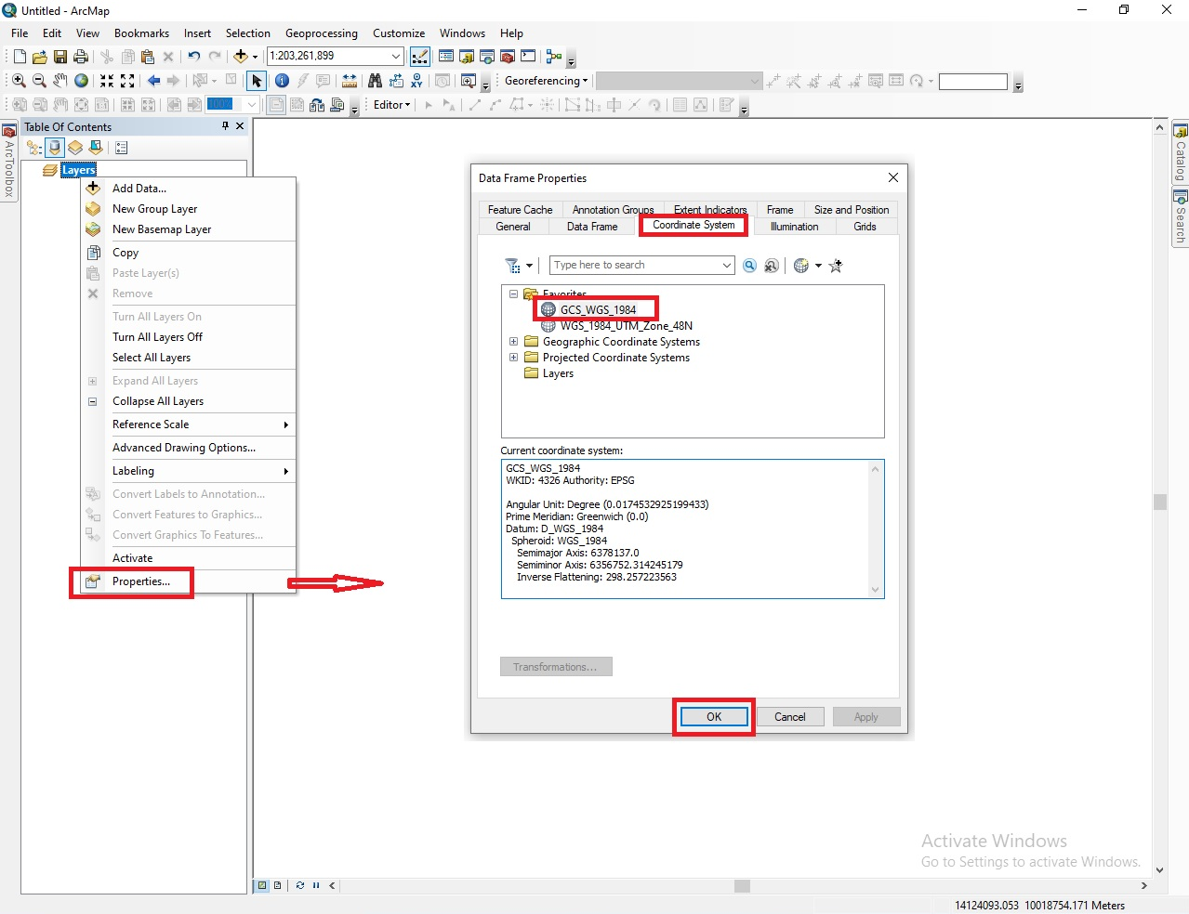The height and width of the screenshot is (914, 1189).
Task: Select Properties... in the context menu
Action: pos(189,581)
